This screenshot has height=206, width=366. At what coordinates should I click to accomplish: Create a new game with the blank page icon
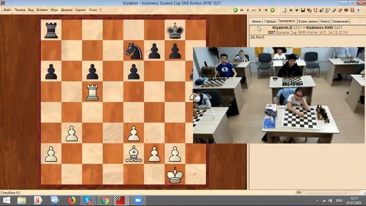285,10
